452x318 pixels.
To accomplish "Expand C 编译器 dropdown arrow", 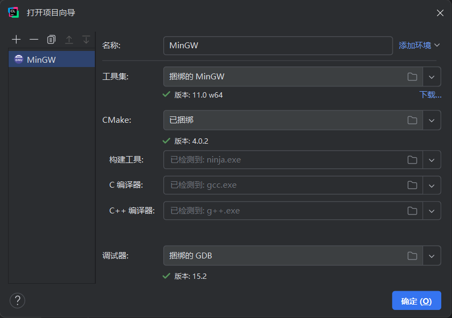I will [432, 185].
